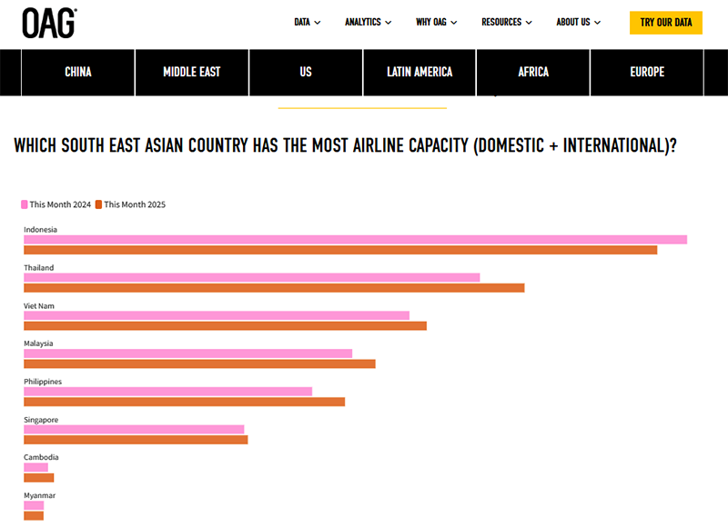Select Singapore's orange 2025 bar
The width and height of the screenshot is (728, 527).
tap(136, 440)
